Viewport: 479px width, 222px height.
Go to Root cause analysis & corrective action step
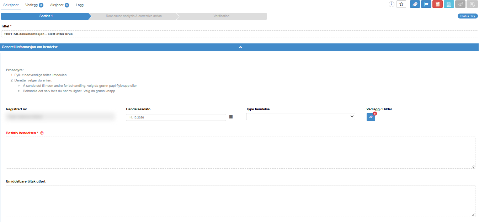[x=134, y=16]
